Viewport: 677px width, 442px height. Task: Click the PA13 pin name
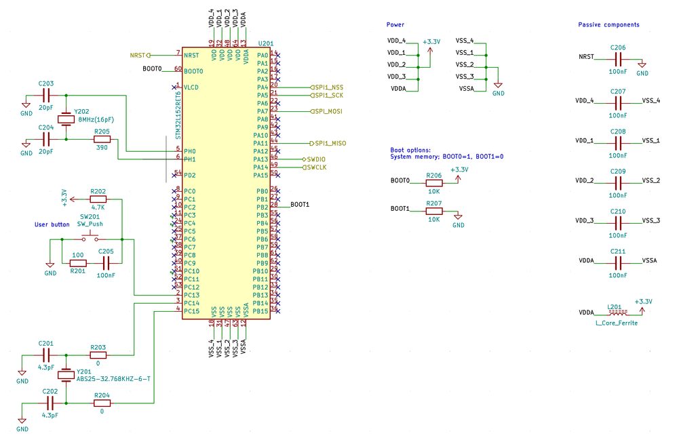[x=260, y=159]
